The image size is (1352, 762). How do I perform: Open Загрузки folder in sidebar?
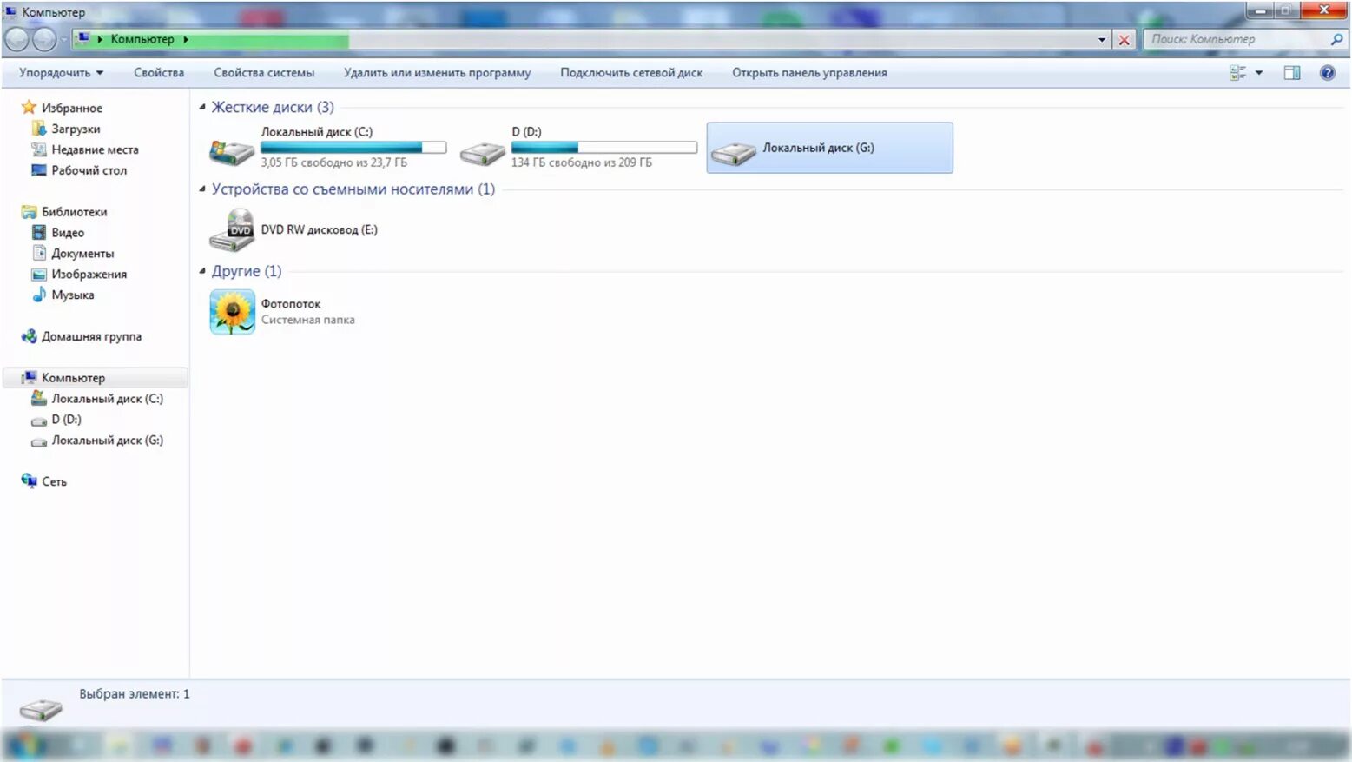pos(76,129)
